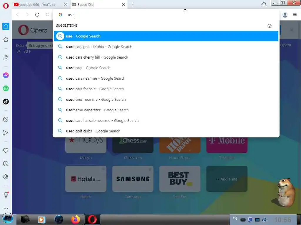
Task: Open History clock icon in sidebar
Action: (6, 163)
